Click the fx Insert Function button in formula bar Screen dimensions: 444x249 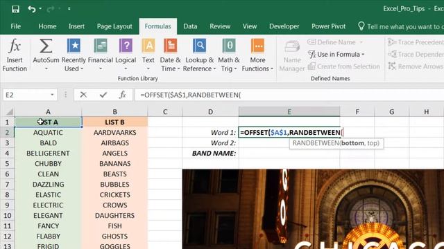122,95
